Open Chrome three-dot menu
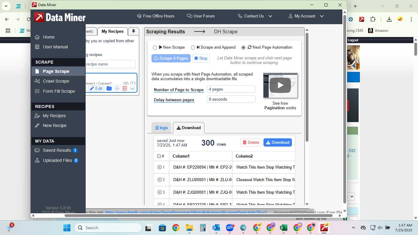418x235 pixels. [x=411, y=19]
